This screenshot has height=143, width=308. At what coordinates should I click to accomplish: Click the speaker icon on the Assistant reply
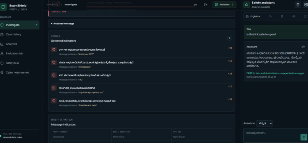pos(303,47)
